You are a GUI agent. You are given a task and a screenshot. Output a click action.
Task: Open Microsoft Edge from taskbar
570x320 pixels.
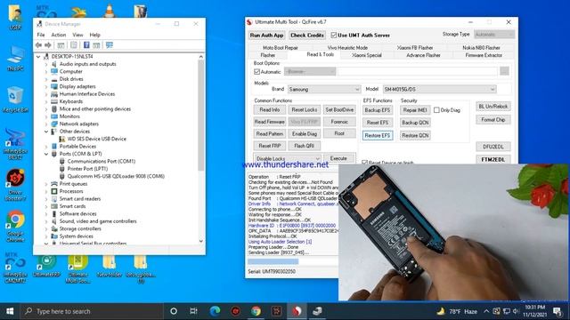tap(215, 311)
